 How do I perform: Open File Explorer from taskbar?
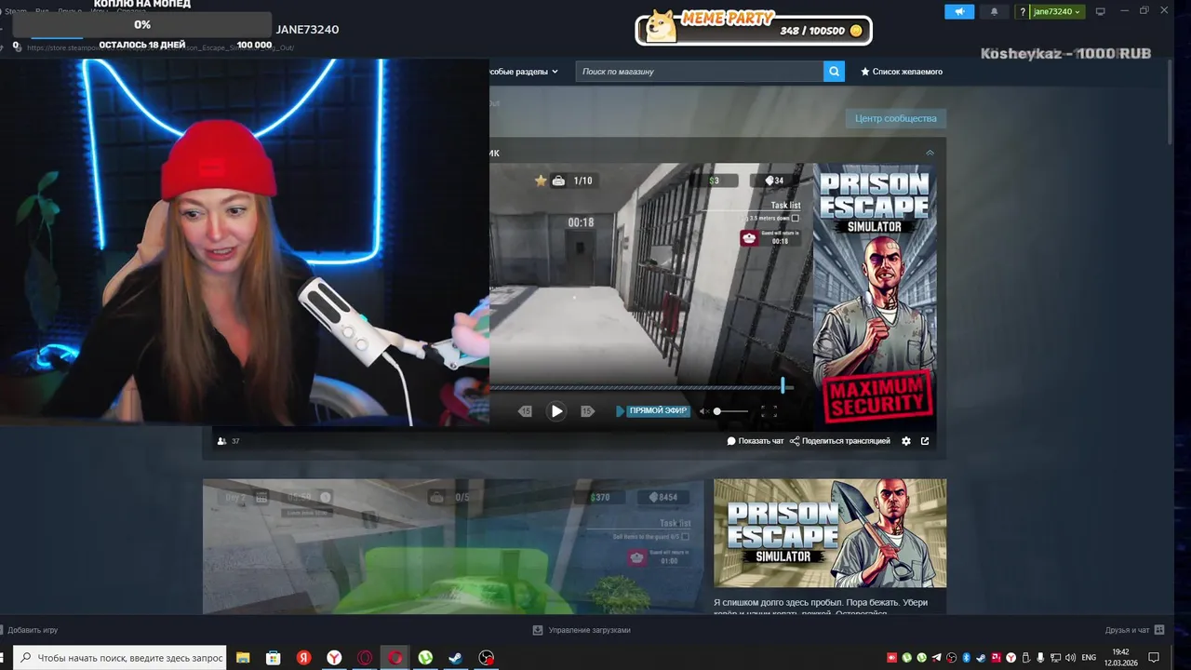coord(243,658)
